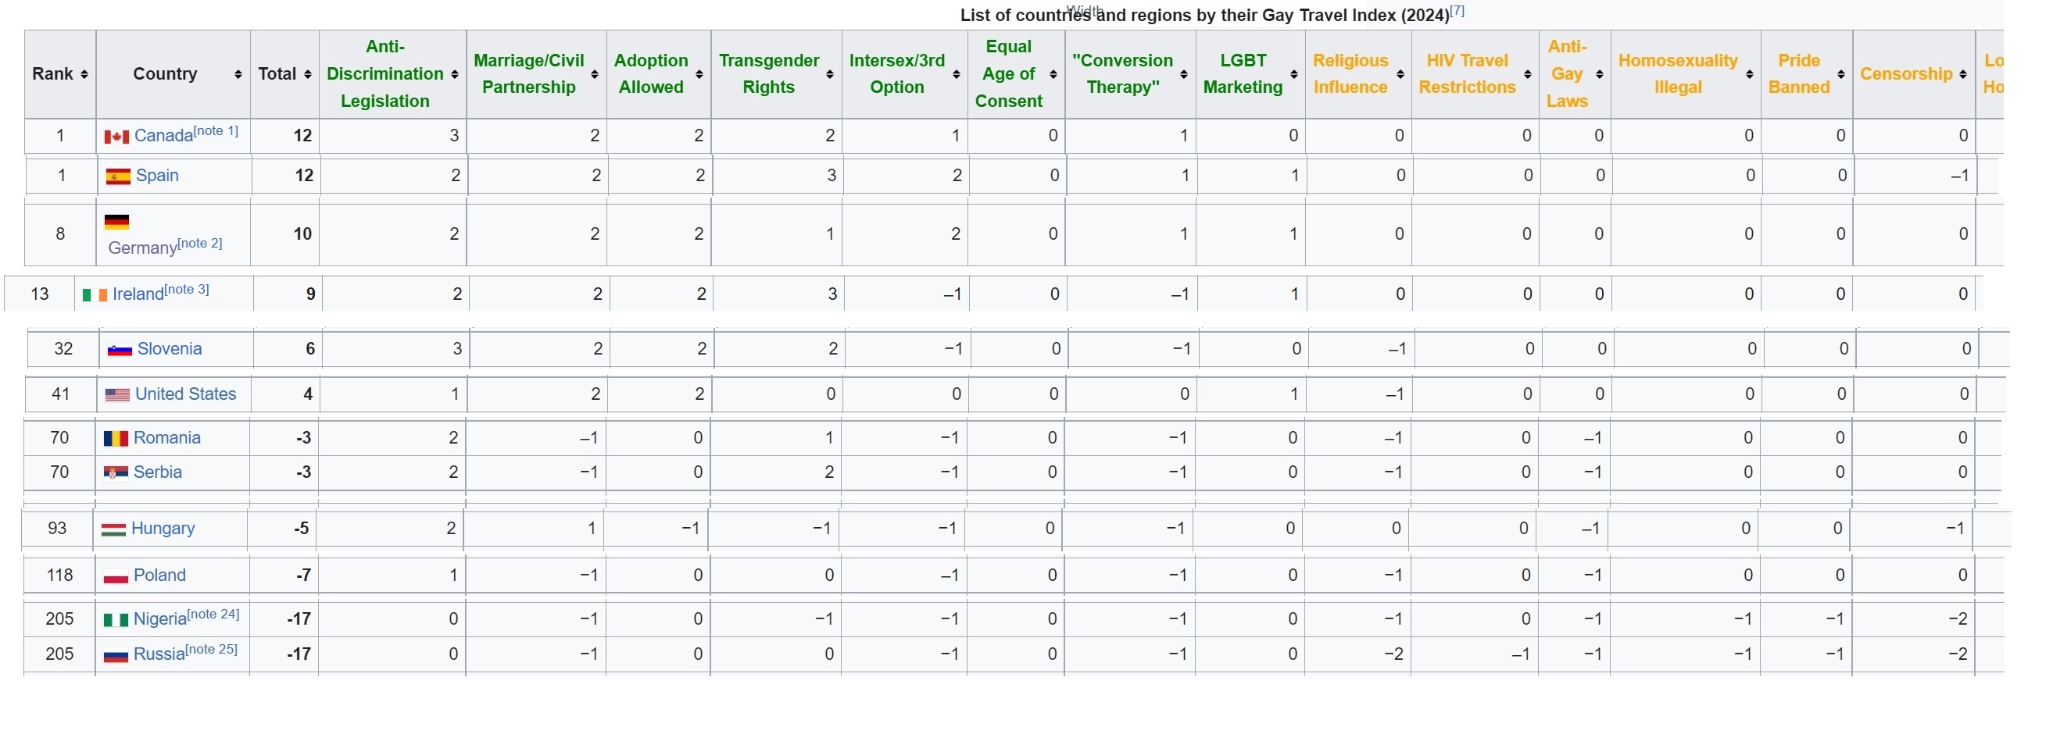Image resolution: width=2053 pixels, height=734 pixels.
Task: Sort by Pride Banned via its arrows
Action: point(1840,74)
